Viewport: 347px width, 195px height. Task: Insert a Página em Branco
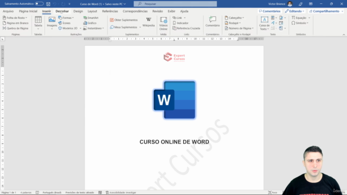[x=16, y=23]
